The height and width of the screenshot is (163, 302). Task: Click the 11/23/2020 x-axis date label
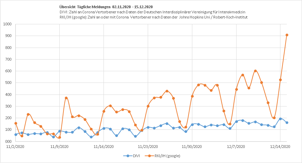148,147
